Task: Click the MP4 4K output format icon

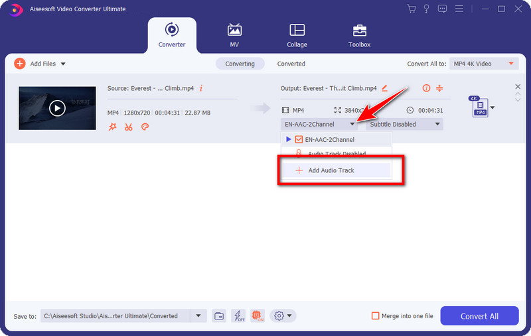Action: pyautogui.click(x=479, y=109)
